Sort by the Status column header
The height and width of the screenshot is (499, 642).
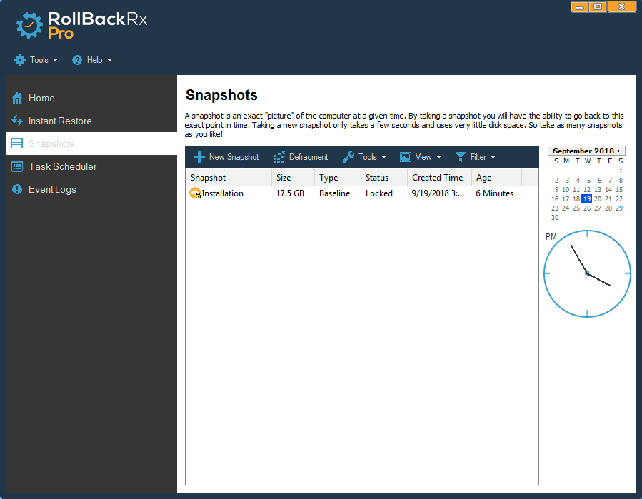pos(384,178)
